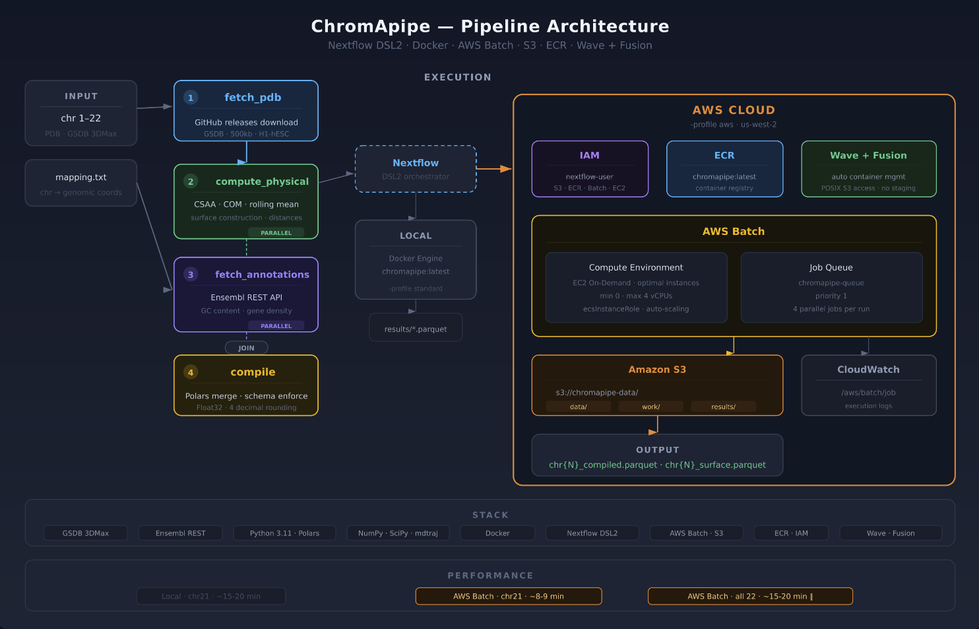Click 'AWS Batch · all 22' performance chip
Screen dimensions: 979x629
750,596
